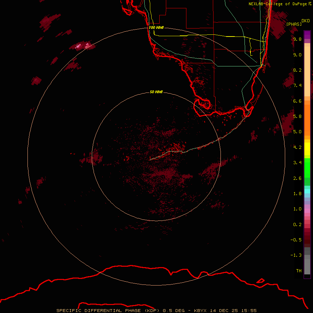Click the SPECIFIC DIFFERENTIAL PHASE (KDP) product title
Viewport: 313px width, 313px height.
coord(108,311)
